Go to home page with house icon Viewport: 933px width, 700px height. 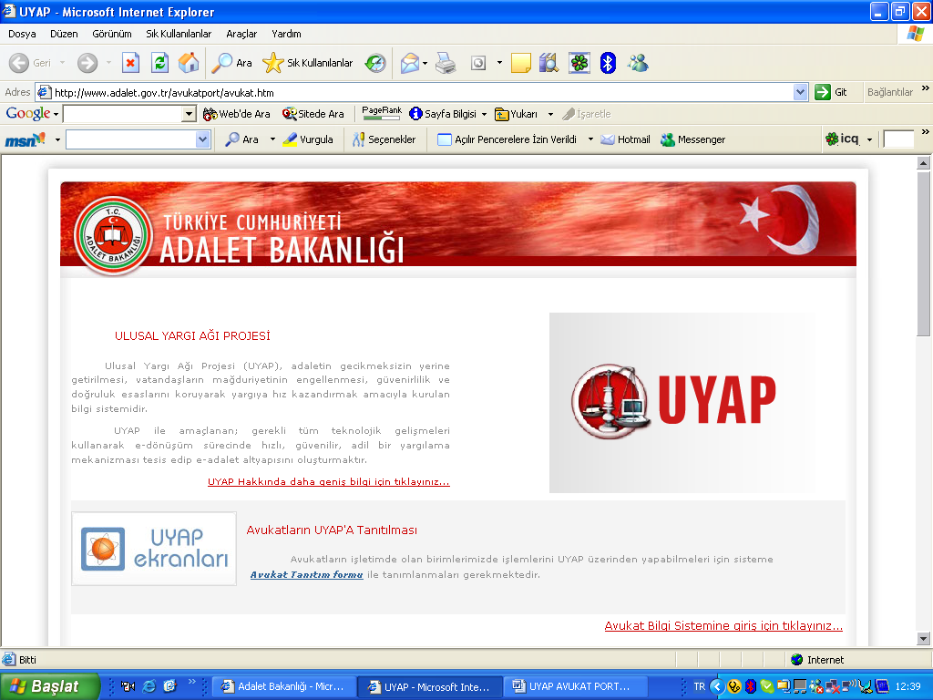[189, 63]
